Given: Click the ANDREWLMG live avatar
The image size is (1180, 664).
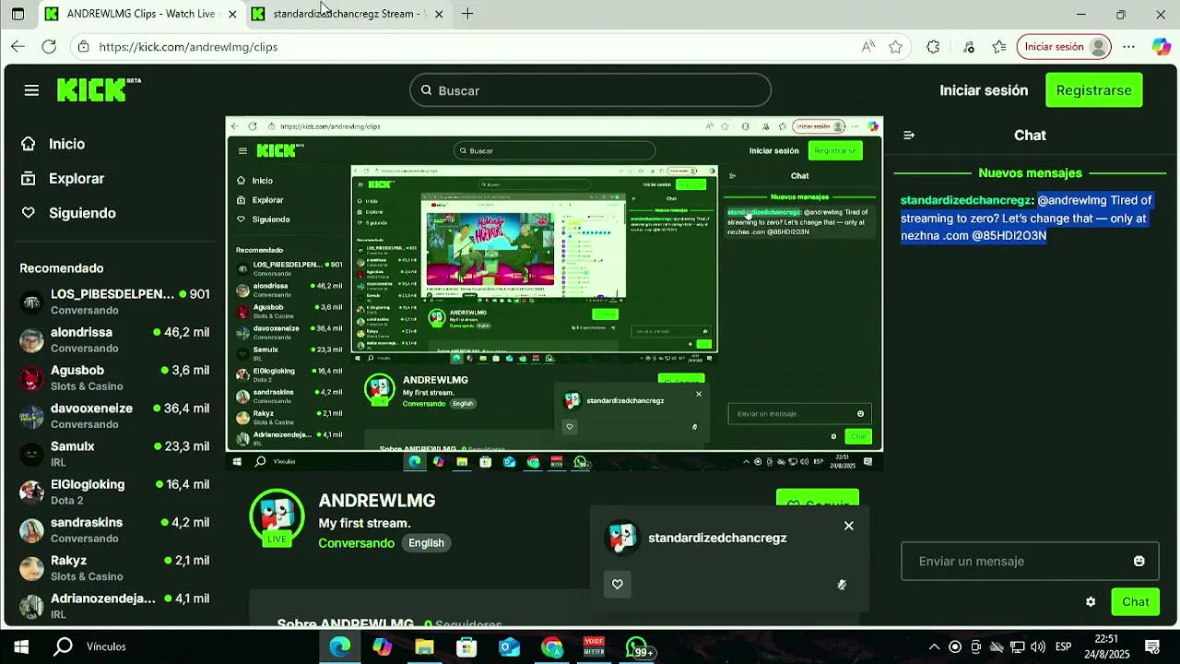Looking at the screenshot, I should pyautogui.click(x=277, y=518).
